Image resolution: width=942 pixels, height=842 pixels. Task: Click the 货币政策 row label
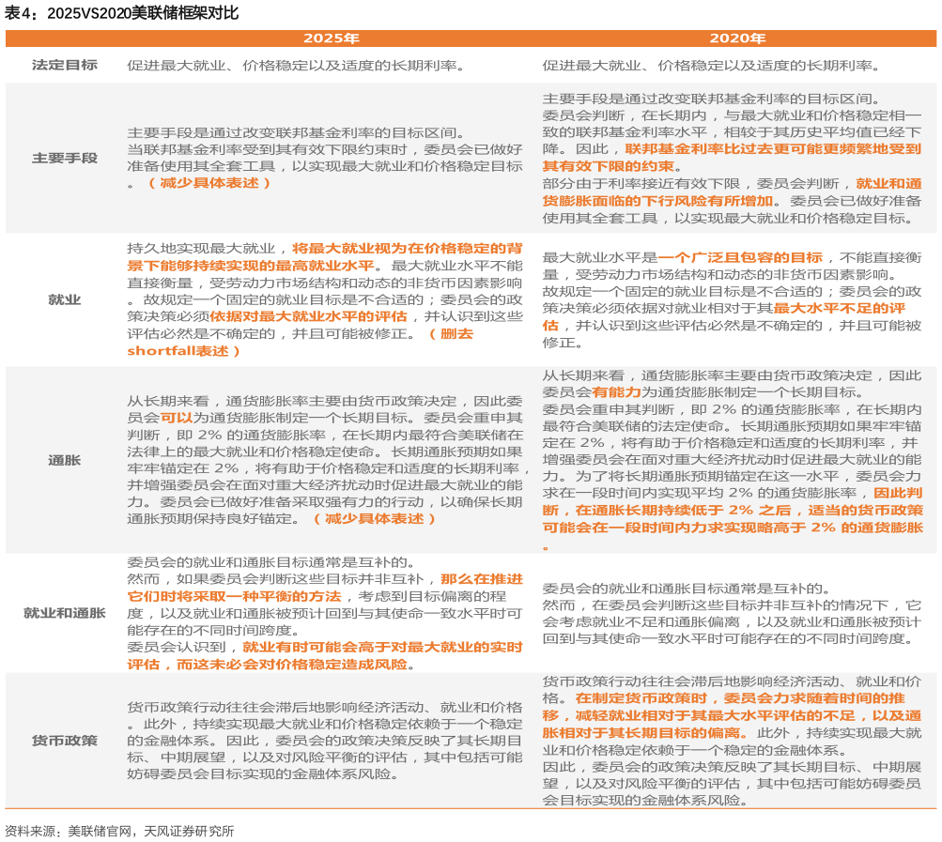[x=64, y=741]
